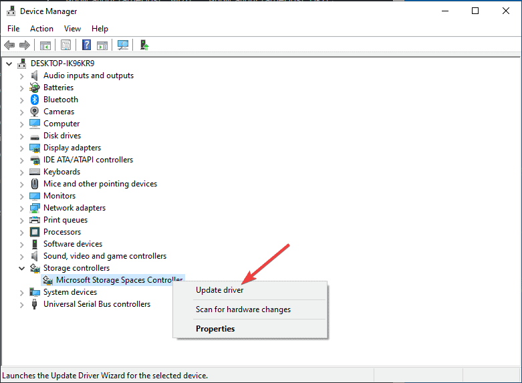The image size is (522, 383).
Task: Click the Audio inputs and outputs speaker icon
Action: (x=35, y=76)
